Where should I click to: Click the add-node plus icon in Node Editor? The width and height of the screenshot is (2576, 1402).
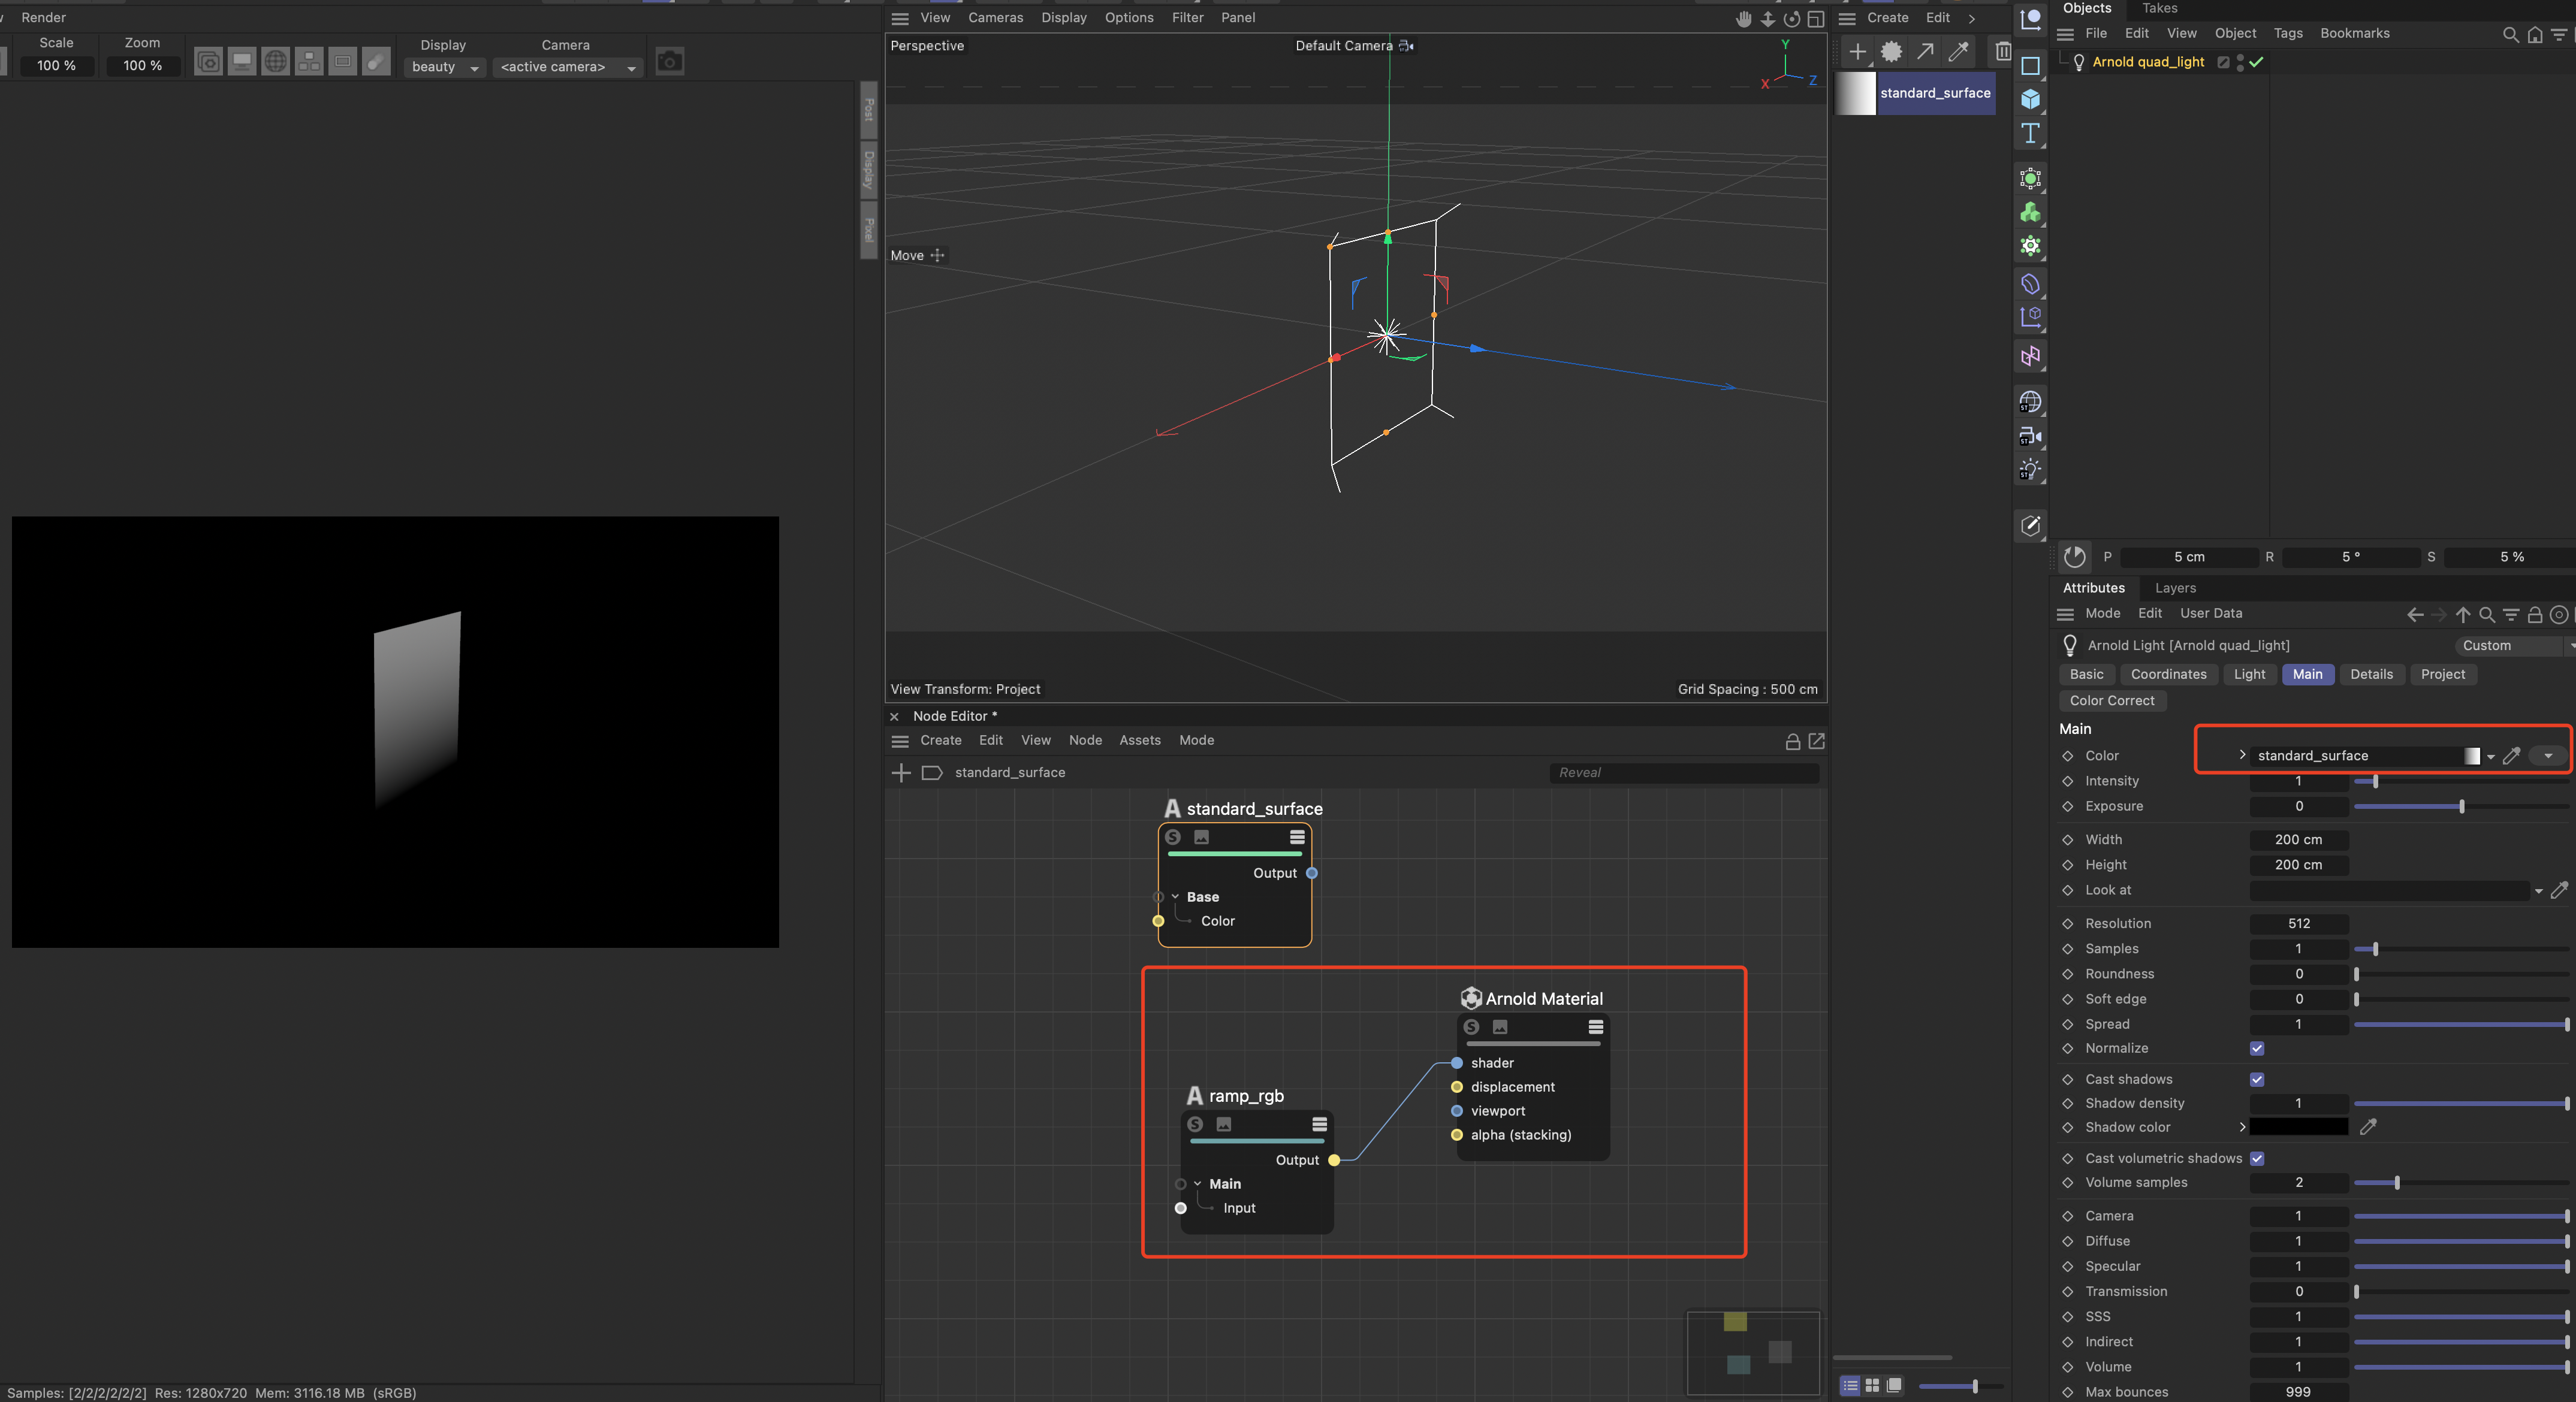[901, 772]
